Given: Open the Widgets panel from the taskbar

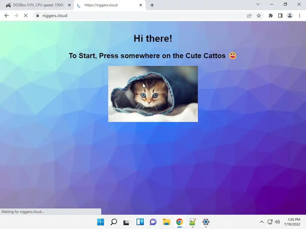Looking at the screenshot, I should [x=140, y=222].
